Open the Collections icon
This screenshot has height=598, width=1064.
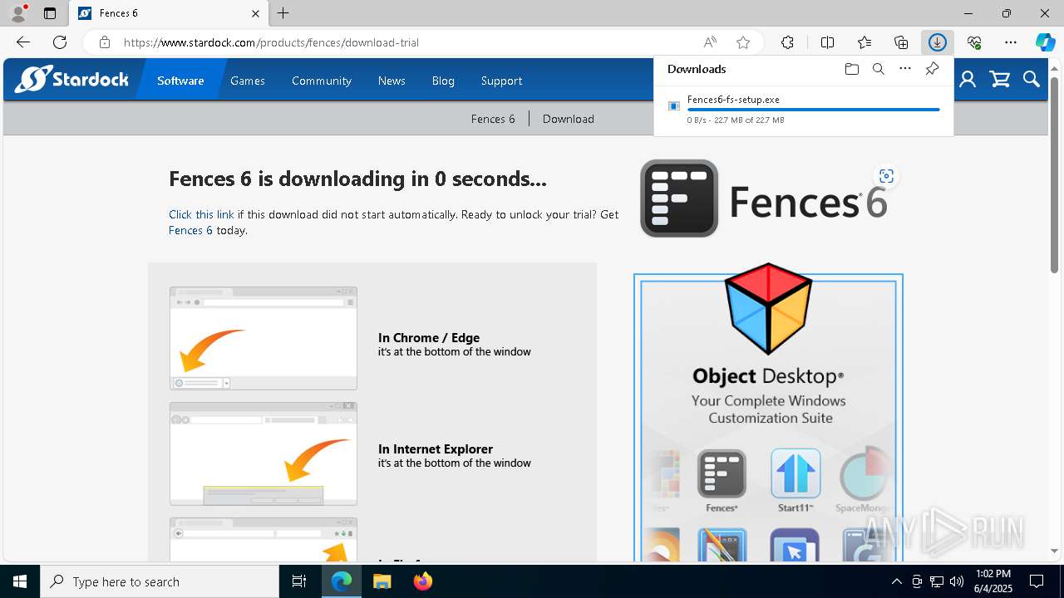(x=901, y=42)
